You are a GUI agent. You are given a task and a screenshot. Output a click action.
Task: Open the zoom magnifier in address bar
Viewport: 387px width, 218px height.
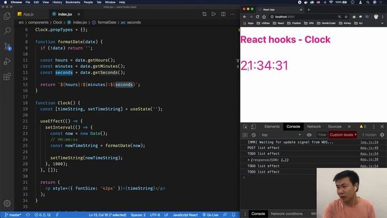click(340, 17)
